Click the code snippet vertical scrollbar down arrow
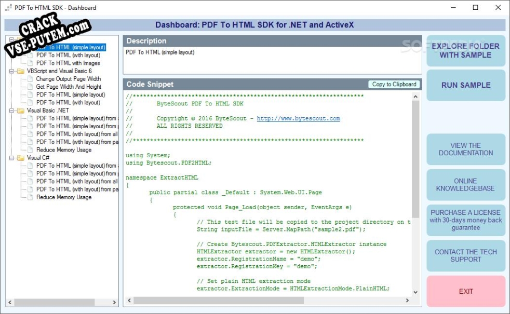 click(415, 292)
